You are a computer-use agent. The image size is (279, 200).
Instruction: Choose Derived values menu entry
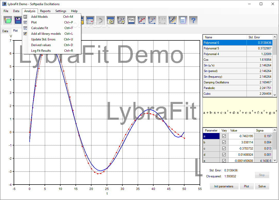point(52,45)
